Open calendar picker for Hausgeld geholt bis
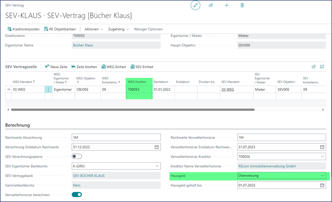The height and width of the screenshot is (202, 332). (322, 185)
